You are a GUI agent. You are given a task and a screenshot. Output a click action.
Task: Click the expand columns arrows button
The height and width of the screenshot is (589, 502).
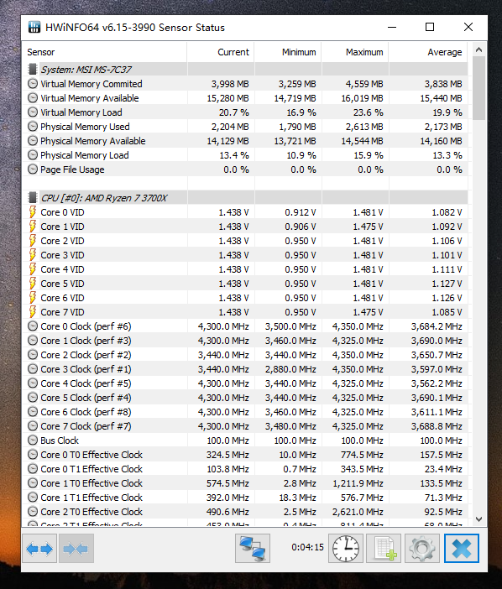39,549
